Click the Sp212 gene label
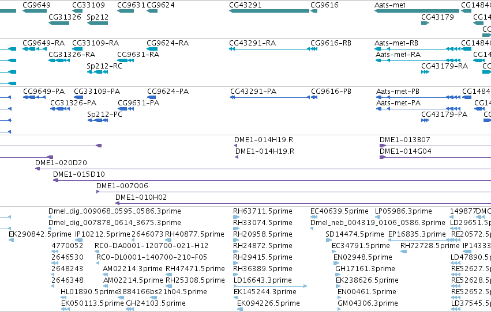 pos(98,17)
